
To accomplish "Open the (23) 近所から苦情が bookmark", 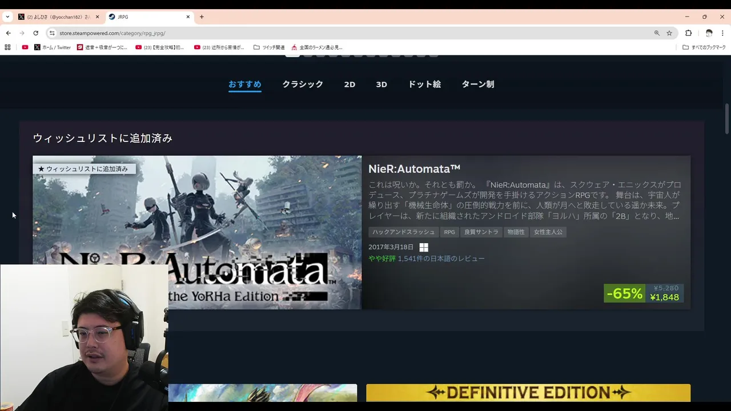I will click(219, 47).
